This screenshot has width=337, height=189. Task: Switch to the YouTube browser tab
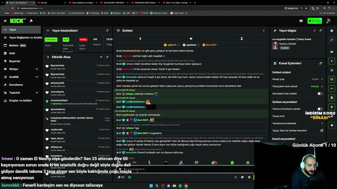51,3
